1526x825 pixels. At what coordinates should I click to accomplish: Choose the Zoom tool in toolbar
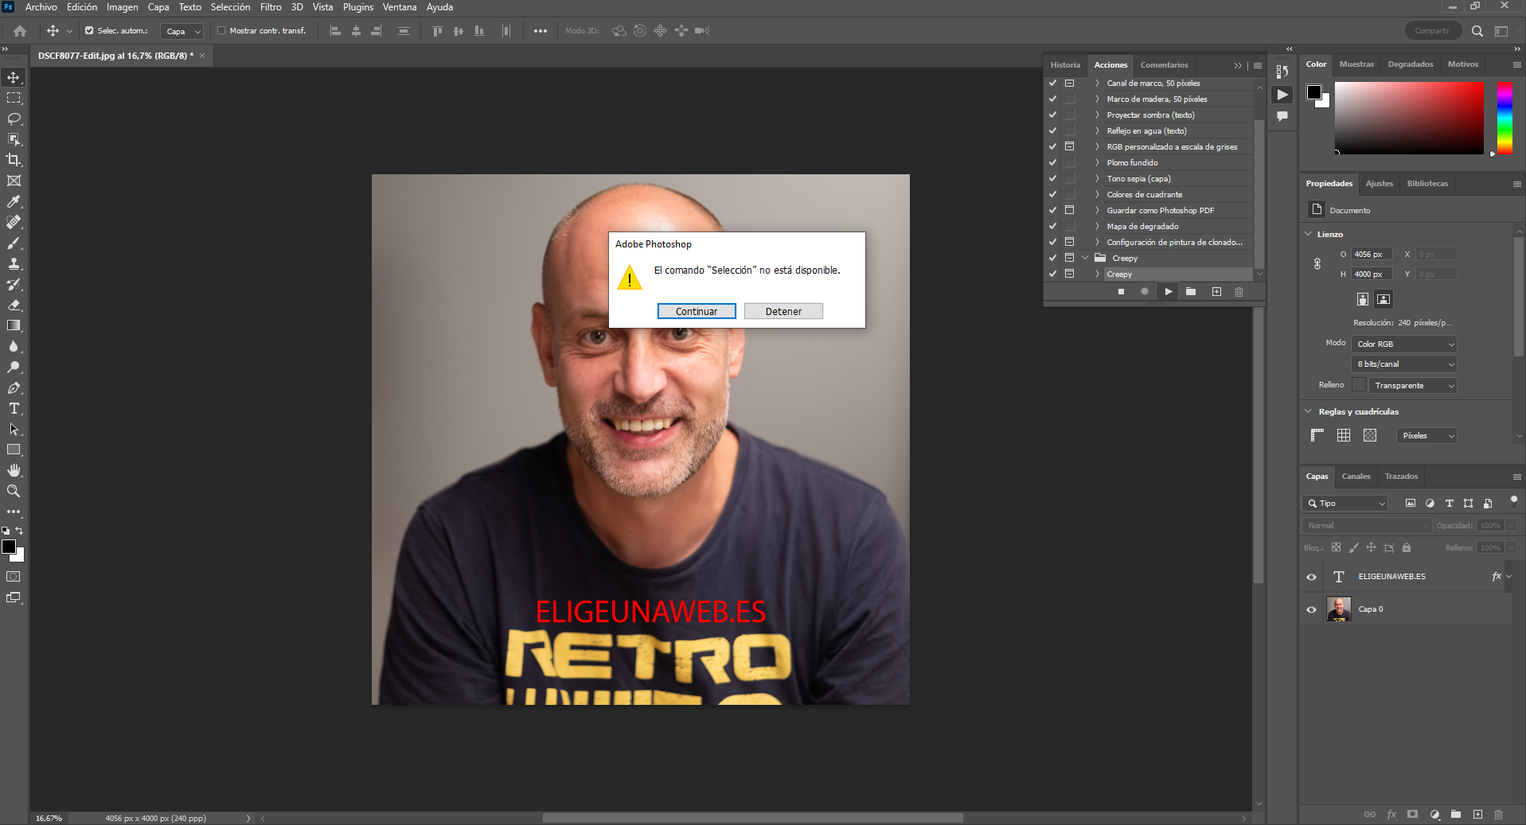pyautogui.click(x=14, y=491)
